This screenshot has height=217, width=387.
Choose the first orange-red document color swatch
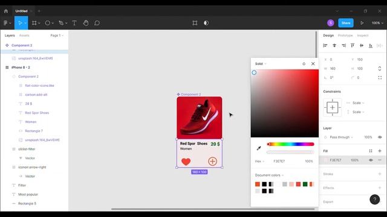(x=258, y=184)
